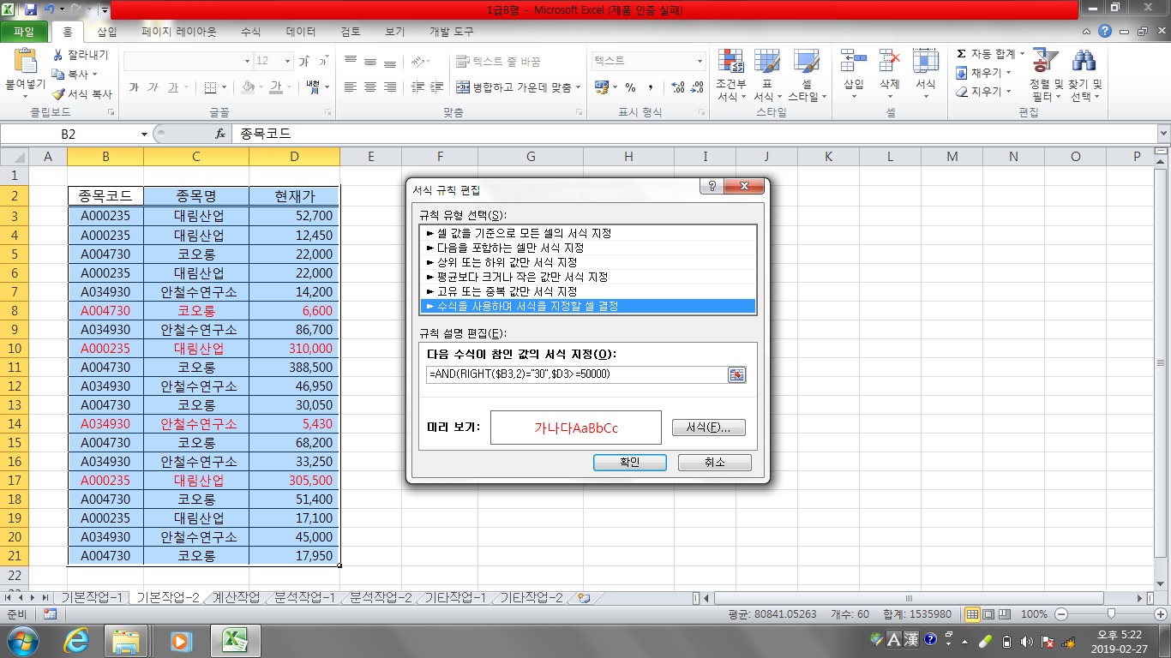The width and height of the screenshot is (1171, 658).
Task: Click the 서식(F)... button
Action: coord(708,428)
